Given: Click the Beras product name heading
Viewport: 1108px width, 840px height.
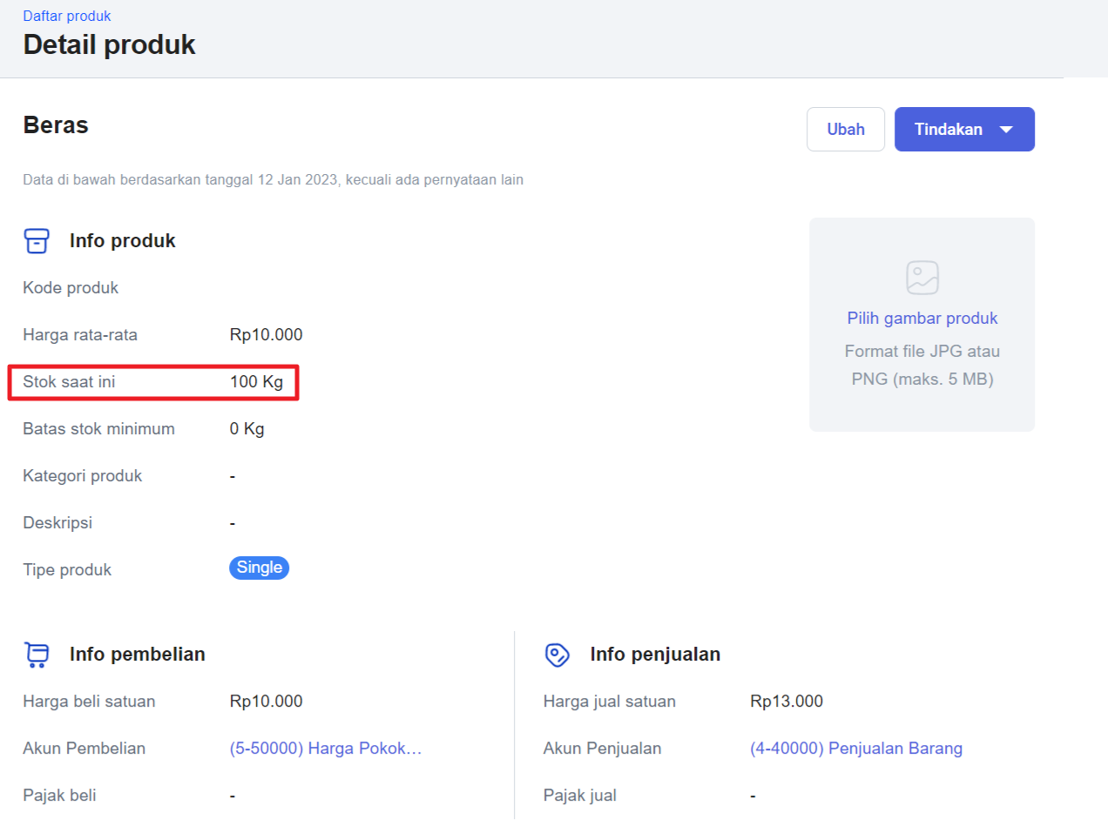Looking at the screenshot, I should tap(56, 125).
